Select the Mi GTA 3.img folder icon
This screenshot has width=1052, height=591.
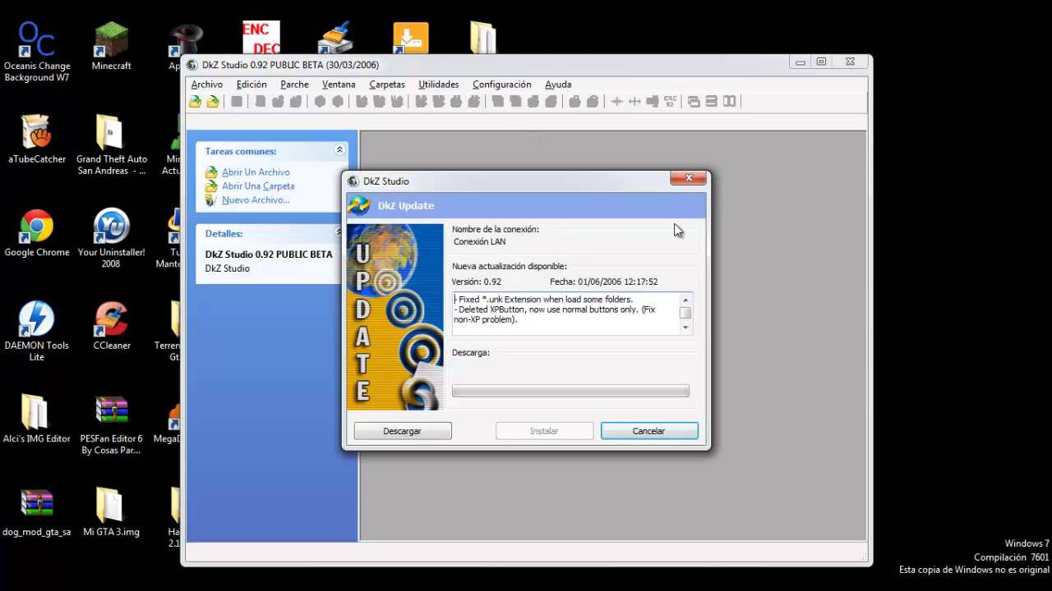[x=111, y=513]
